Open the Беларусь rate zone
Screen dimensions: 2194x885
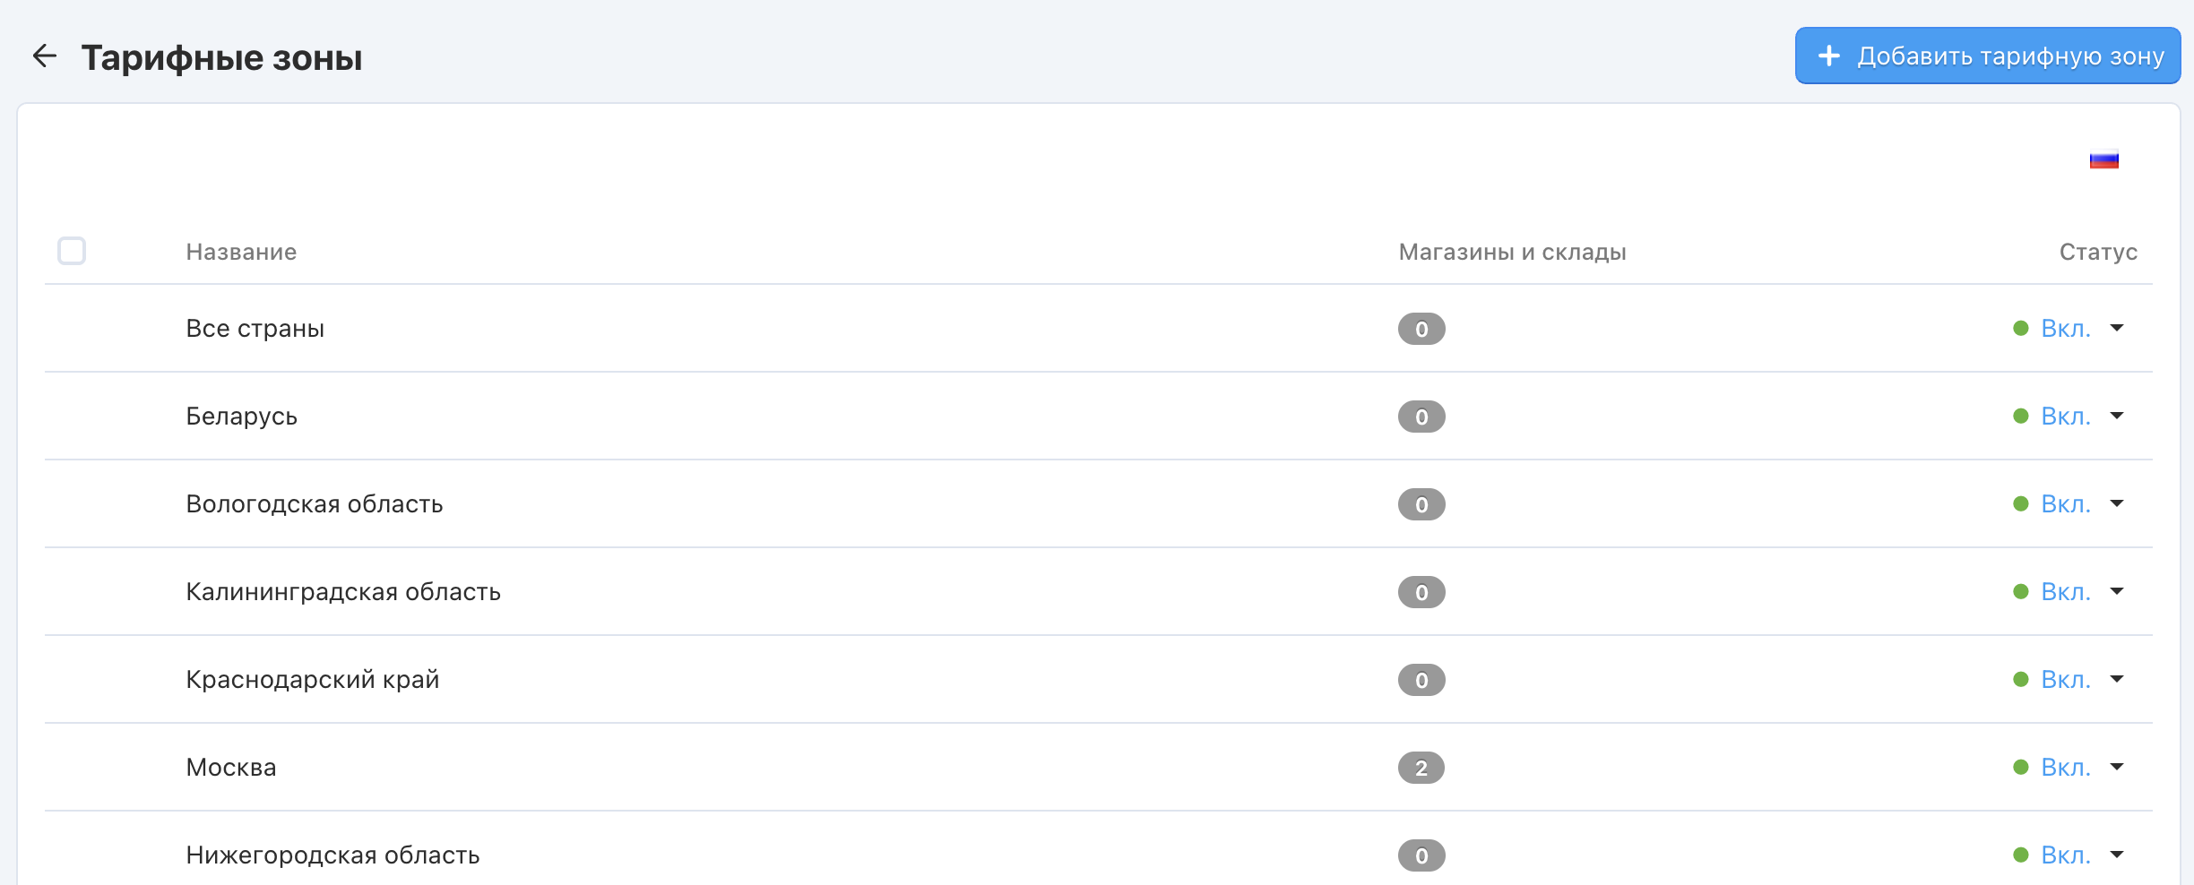coord(241,417)
